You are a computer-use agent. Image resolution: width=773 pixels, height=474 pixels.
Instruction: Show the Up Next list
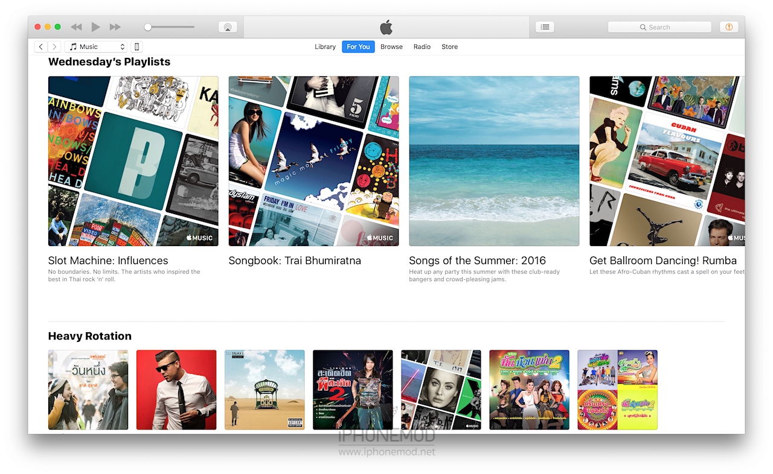point(545,27)
